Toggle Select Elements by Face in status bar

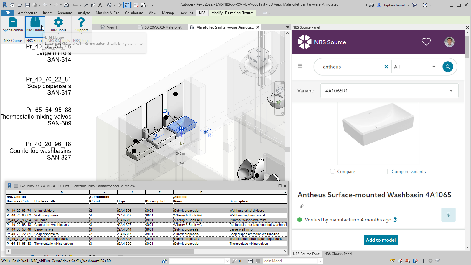pyautogui.click(x=415, y=261)
